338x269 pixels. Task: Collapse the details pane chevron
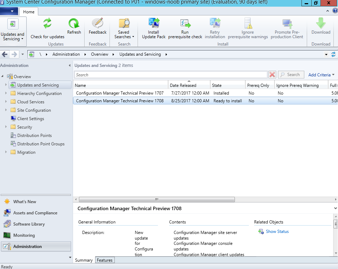[336, 208]
